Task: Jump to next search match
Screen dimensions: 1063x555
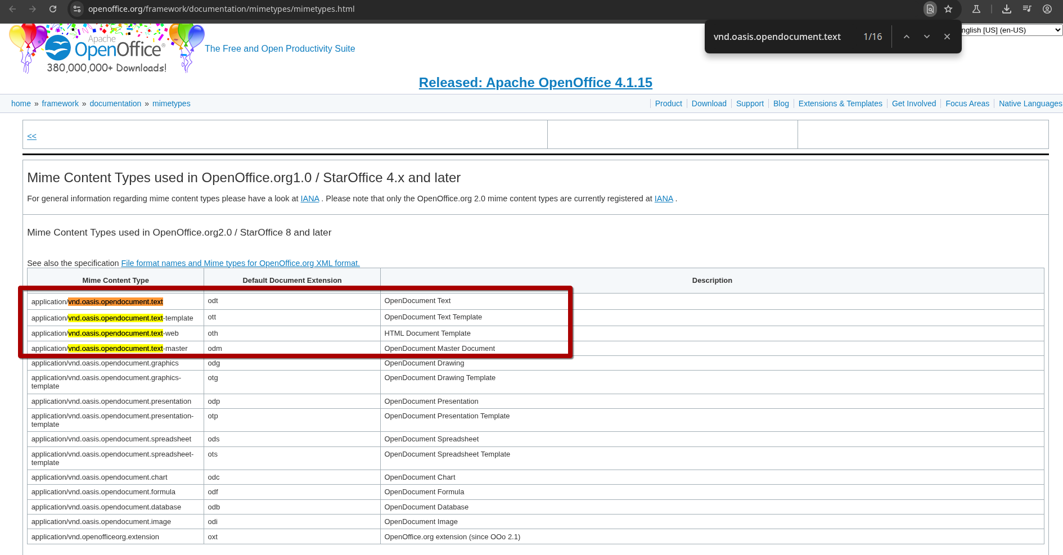Action: pos(927,37)
